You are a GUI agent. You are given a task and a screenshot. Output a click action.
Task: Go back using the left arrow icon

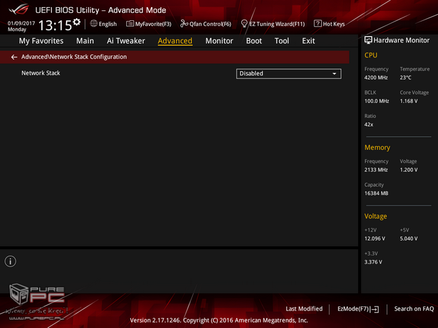pos(14,57)
